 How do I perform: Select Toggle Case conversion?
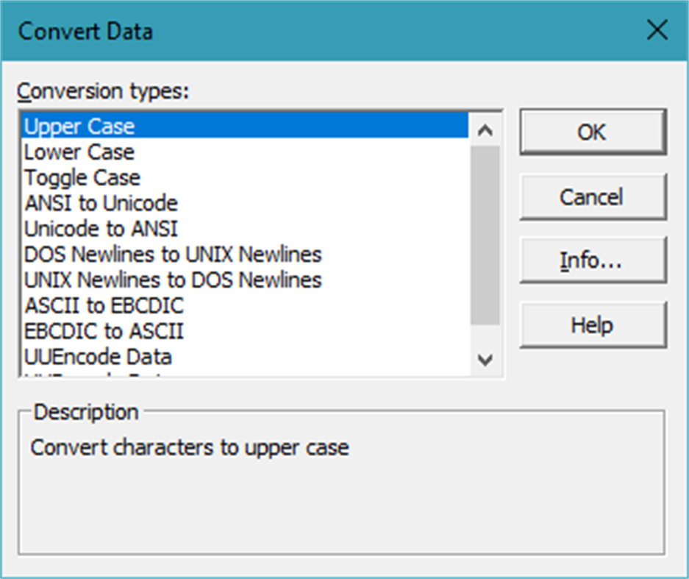82,178
